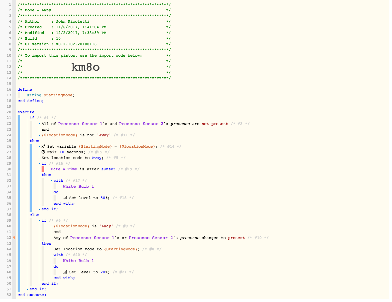Click 'end with;' on line 49

[64, 278]
